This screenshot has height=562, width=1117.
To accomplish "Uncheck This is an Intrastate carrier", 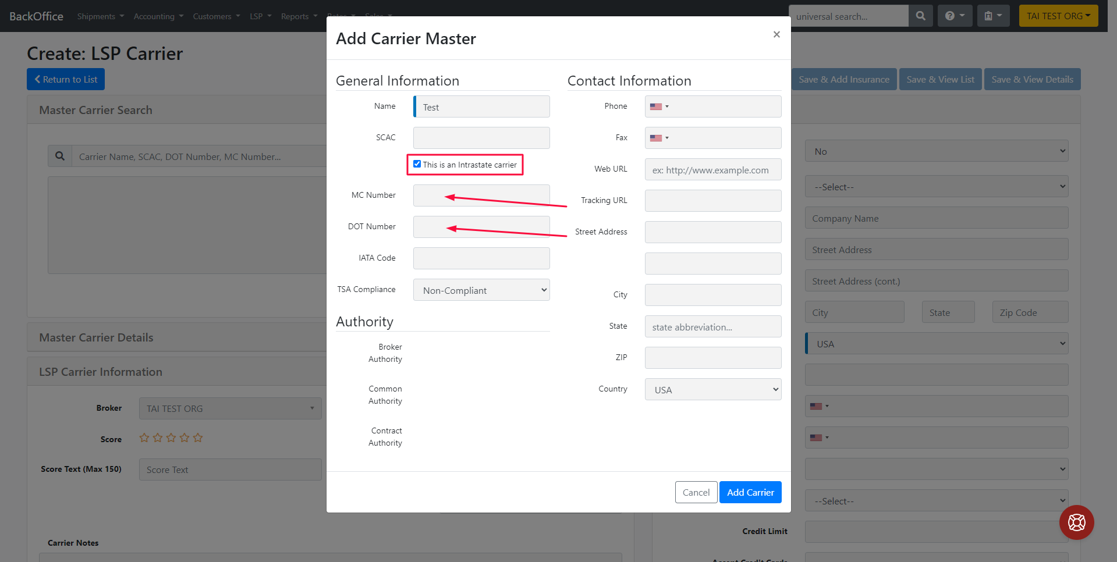I will click(x=417, y=164).
